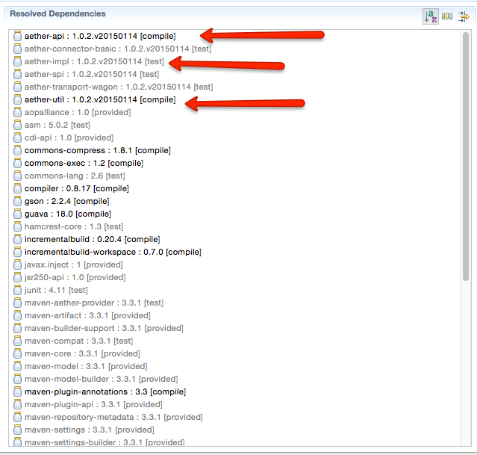
Task: Select guava : 18.0 [compile]
Action: coord(68,214)
